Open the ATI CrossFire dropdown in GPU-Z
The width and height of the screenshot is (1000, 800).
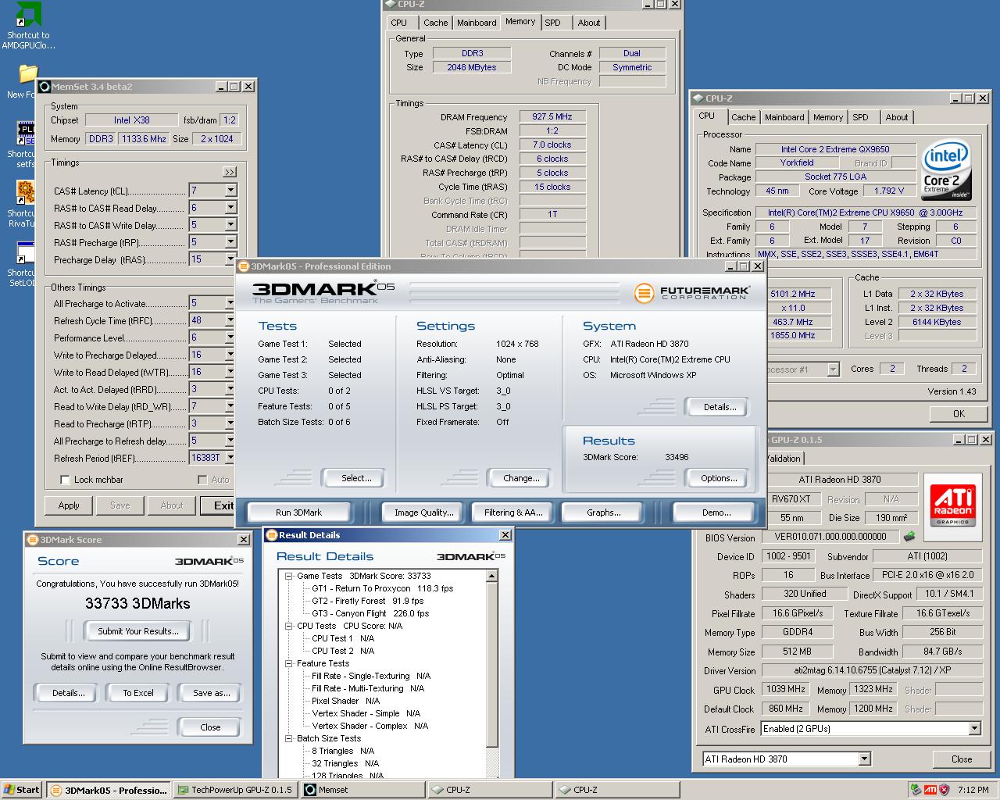tap(974, 729)
